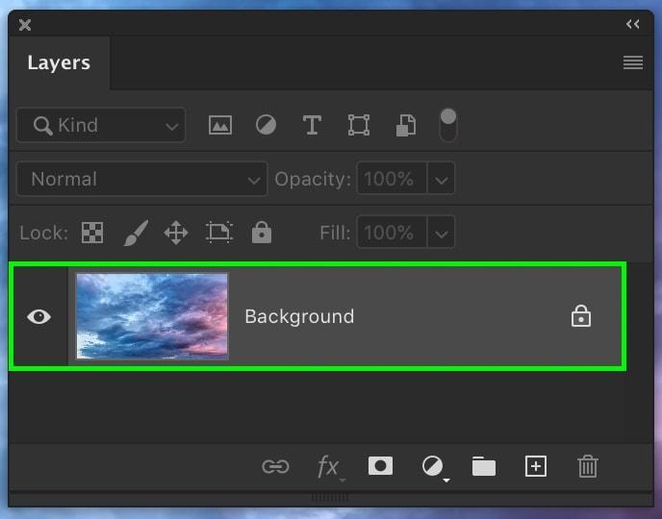Expand the Opacity slider dropdown arrow
Viewport: 662px width, 519px height.
[440, 179]
